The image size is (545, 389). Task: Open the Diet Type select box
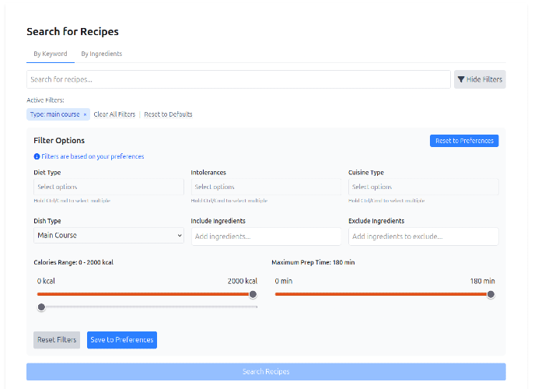click(109, 187)
